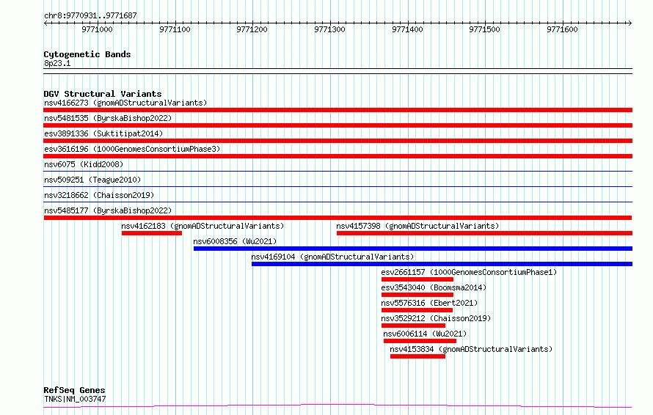Click the red bar under esv2661157
This screenshot has width=653, height=415.
coord(417,279)
